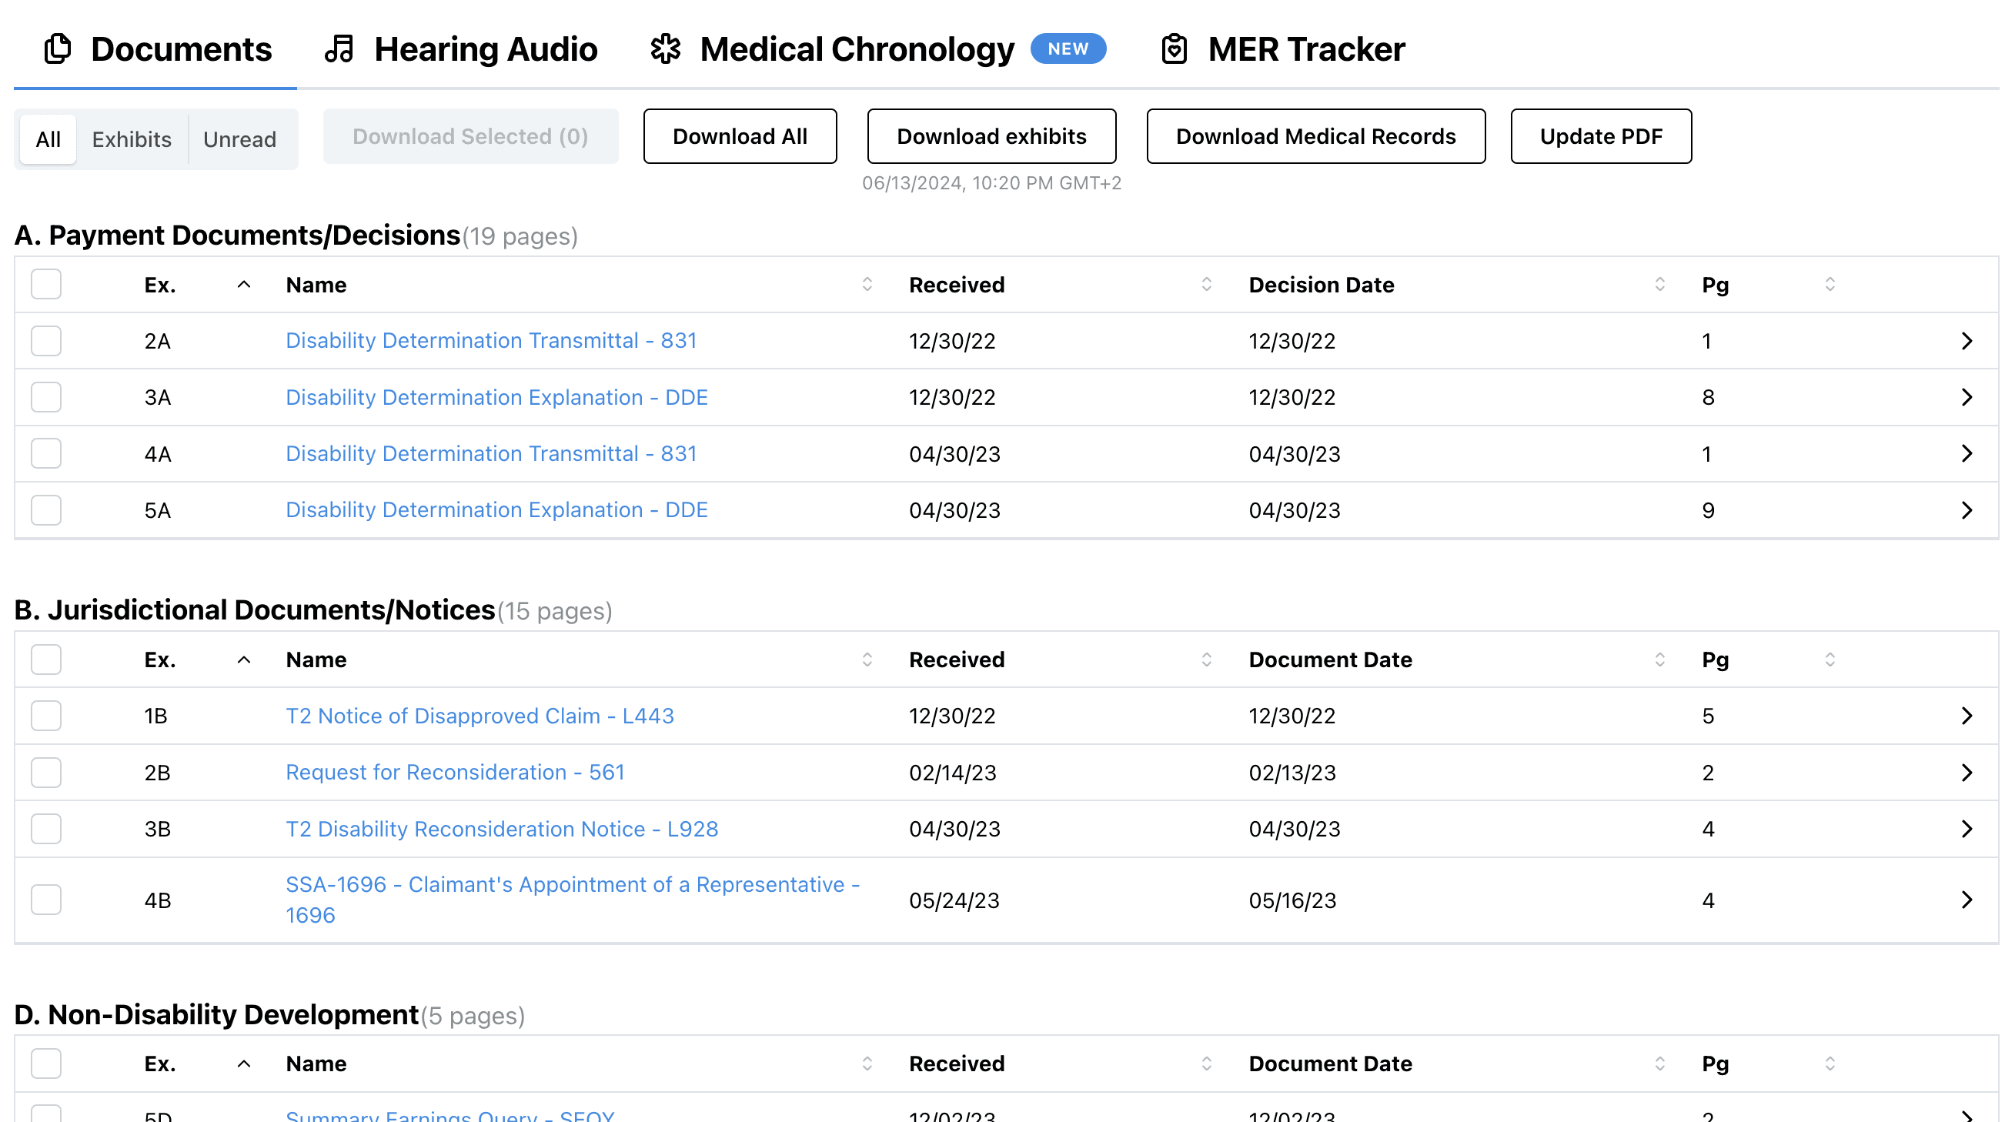Open T2 Notice of Disapproved Claim link

pyautogui.click(x=480, y=716)
